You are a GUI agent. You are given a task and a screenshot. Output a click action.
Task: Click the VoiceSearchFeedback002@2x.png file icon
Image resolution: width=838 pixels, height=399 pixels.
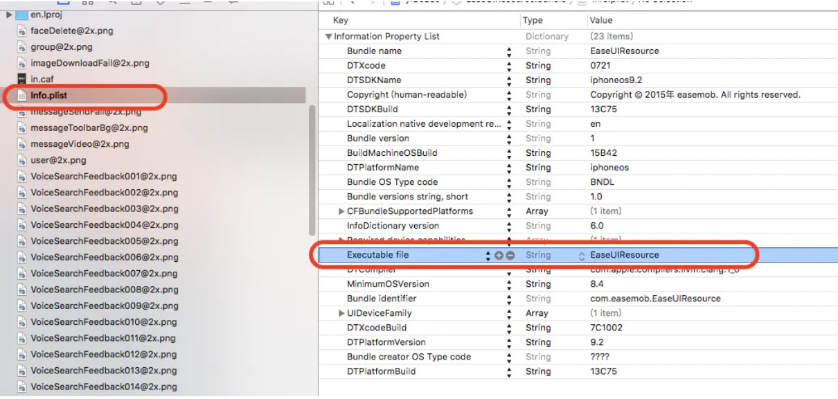coord(21,193)
